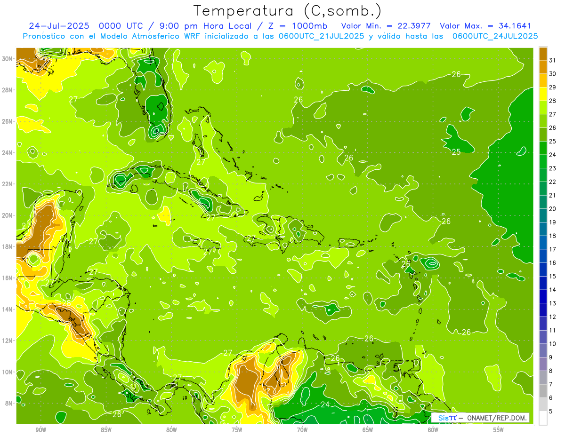Click the '60W' longitude axis label
This screenshot has width=565, height=436.
(x=433, y=430)
